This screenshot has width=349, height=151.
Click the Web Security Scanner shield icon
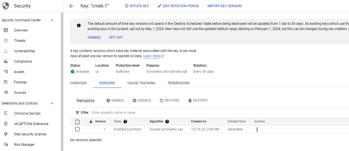click(x=6, y=134)
